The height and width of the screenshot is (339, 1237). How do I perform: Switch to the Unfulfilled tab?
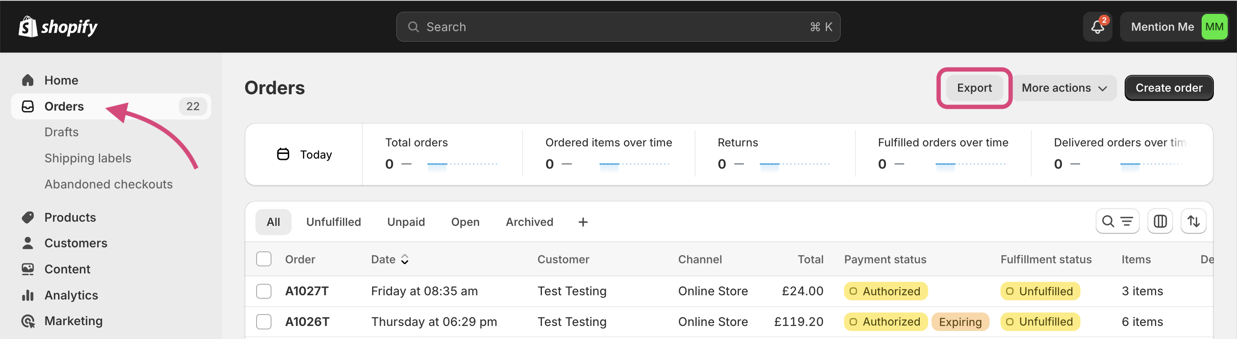click(333, 222)
